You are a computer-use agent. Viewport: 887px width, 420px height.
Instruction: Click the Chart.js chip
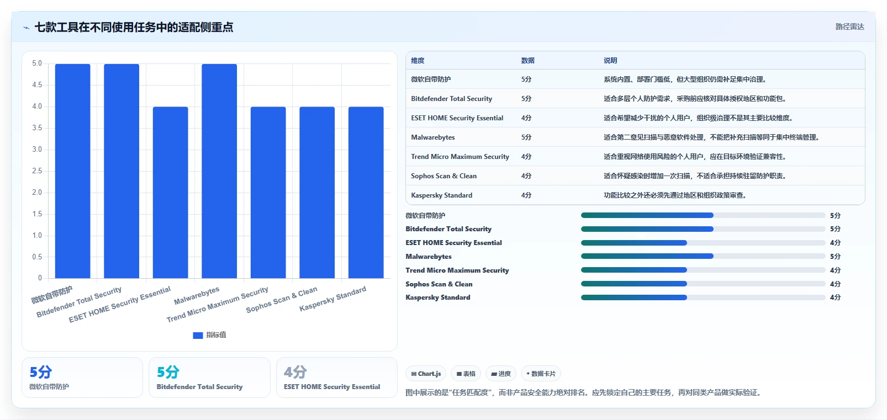(426, 374)
